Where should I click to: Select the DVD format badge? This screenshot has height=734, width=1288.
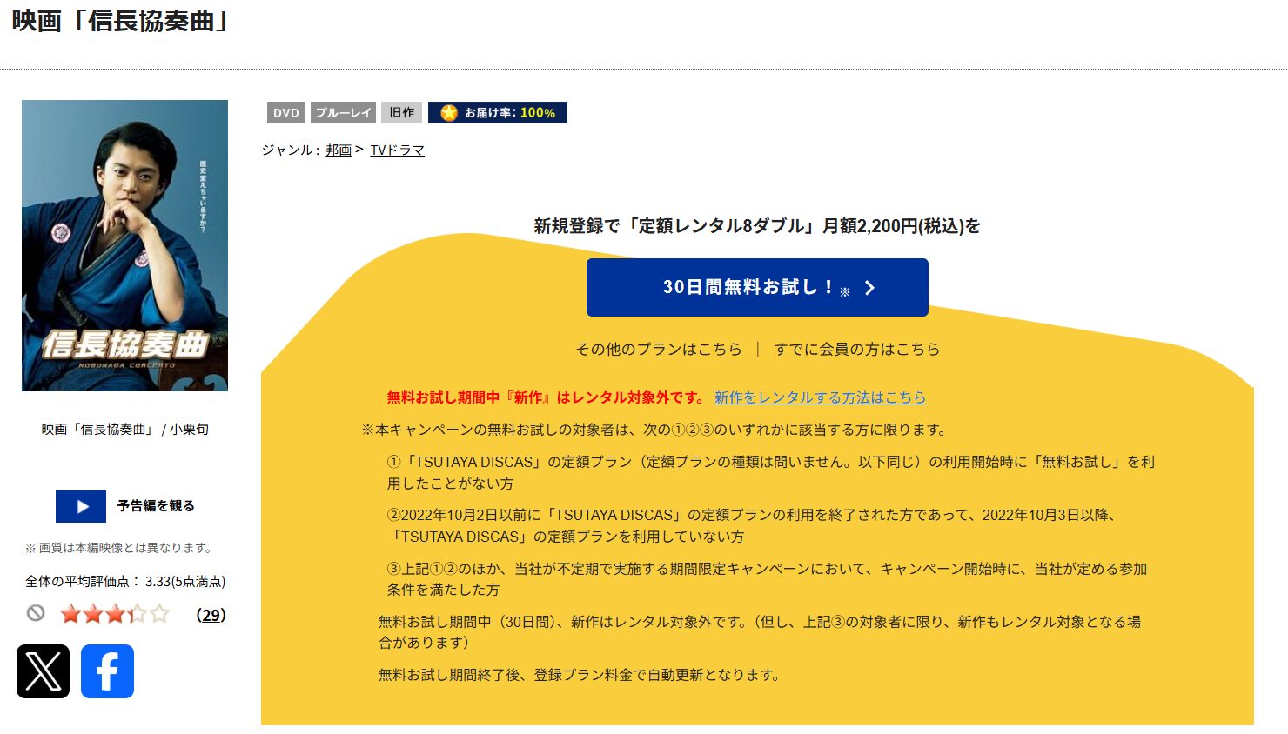coord(285,112)
